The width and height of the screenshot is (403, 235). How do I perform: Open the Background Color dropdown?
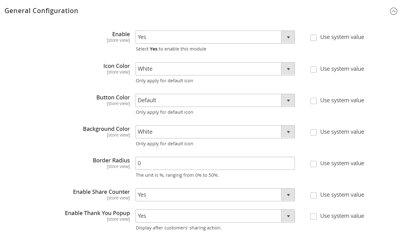click(x=215, y=132)
